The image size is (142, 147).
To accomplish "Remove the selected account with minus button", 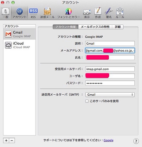I will (x=12, y=141).
